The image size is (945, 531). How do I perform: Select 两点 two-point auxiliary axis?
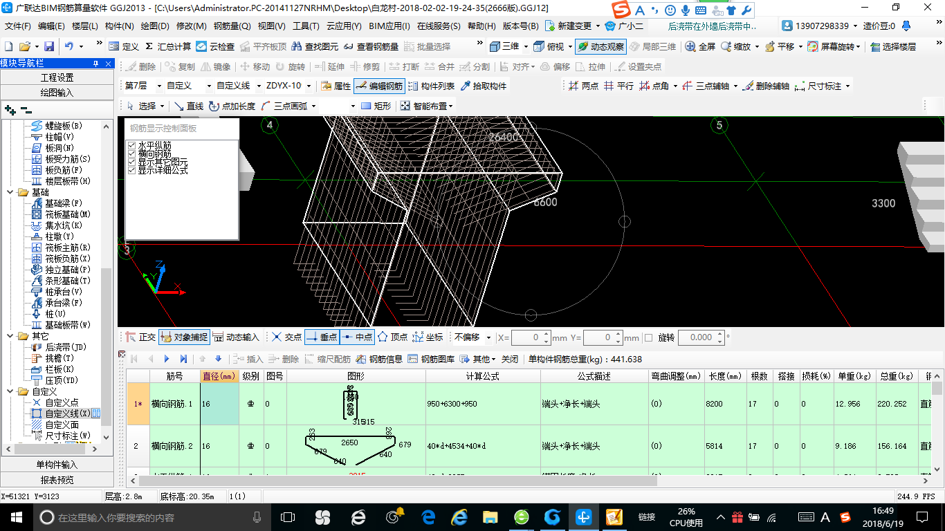583,86
